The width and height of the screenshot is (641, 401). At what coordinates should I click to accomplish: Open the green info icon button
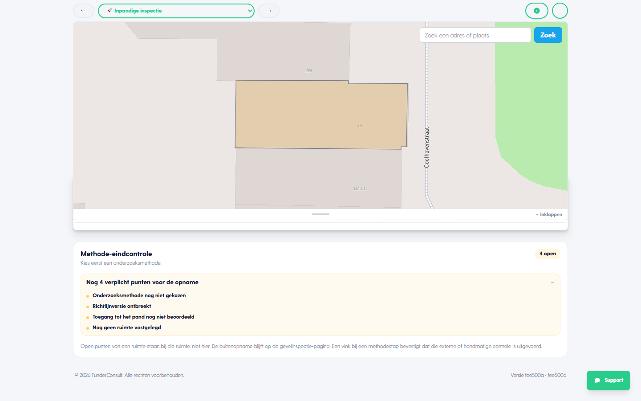click(537, 11)
